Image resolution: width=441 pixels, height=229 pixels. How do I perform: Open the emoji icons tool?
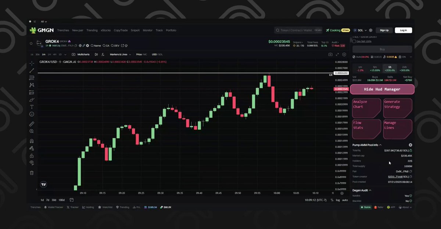point(32,114)
